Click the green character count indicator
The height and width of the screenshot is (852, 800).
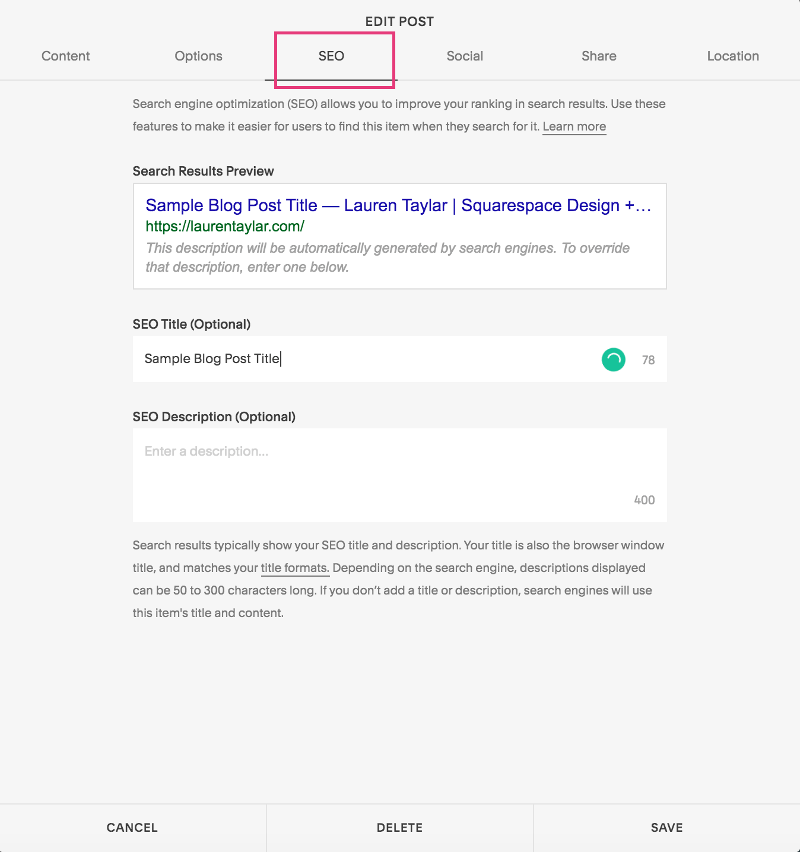[613, 359]
